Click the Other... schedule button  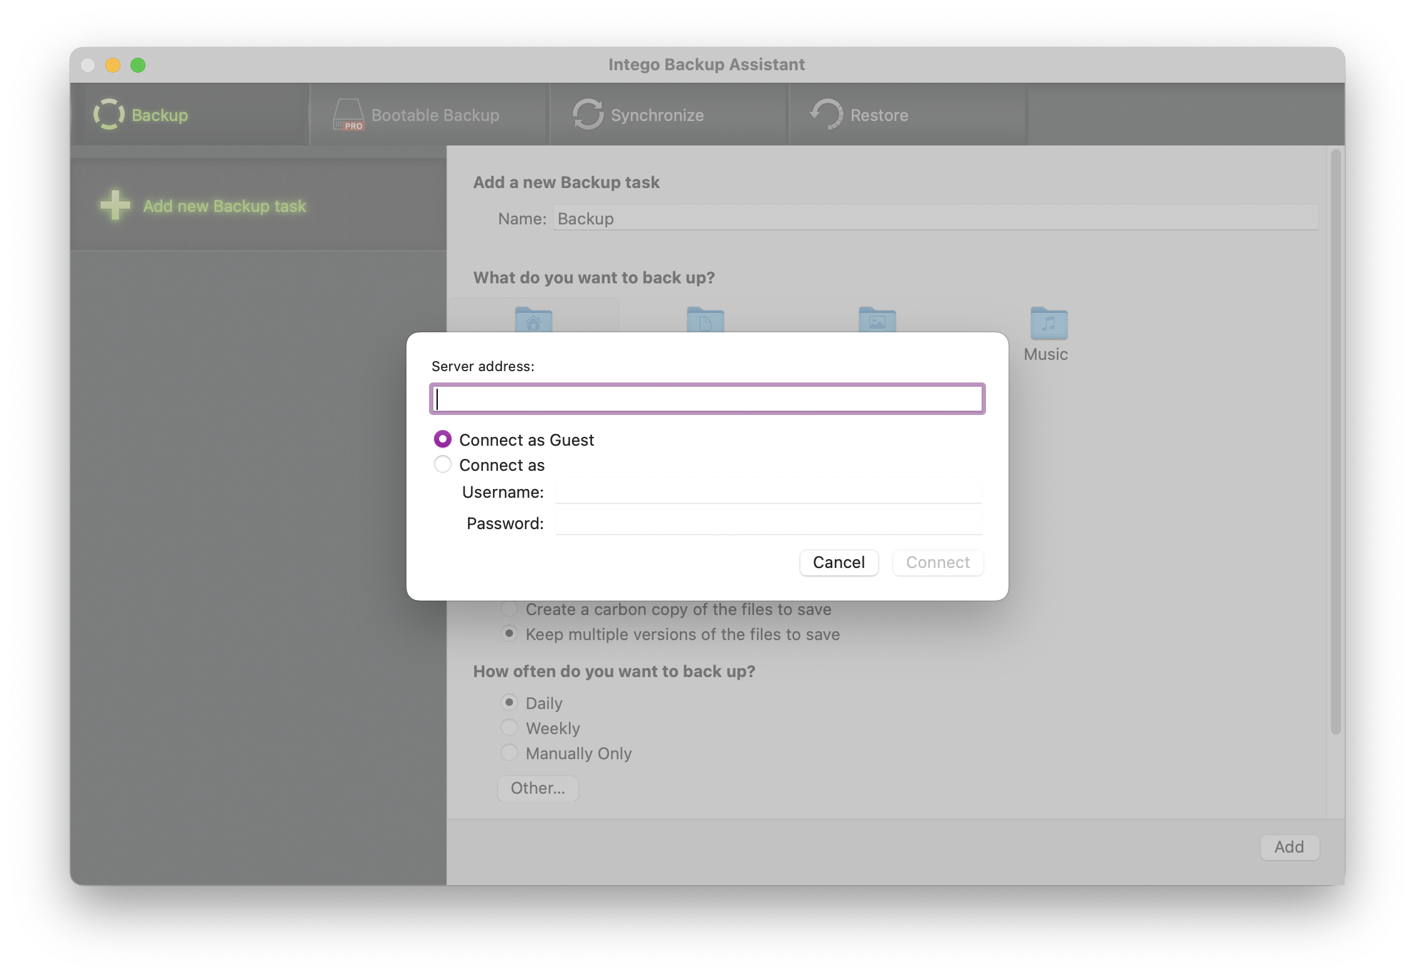coord(538,788)
